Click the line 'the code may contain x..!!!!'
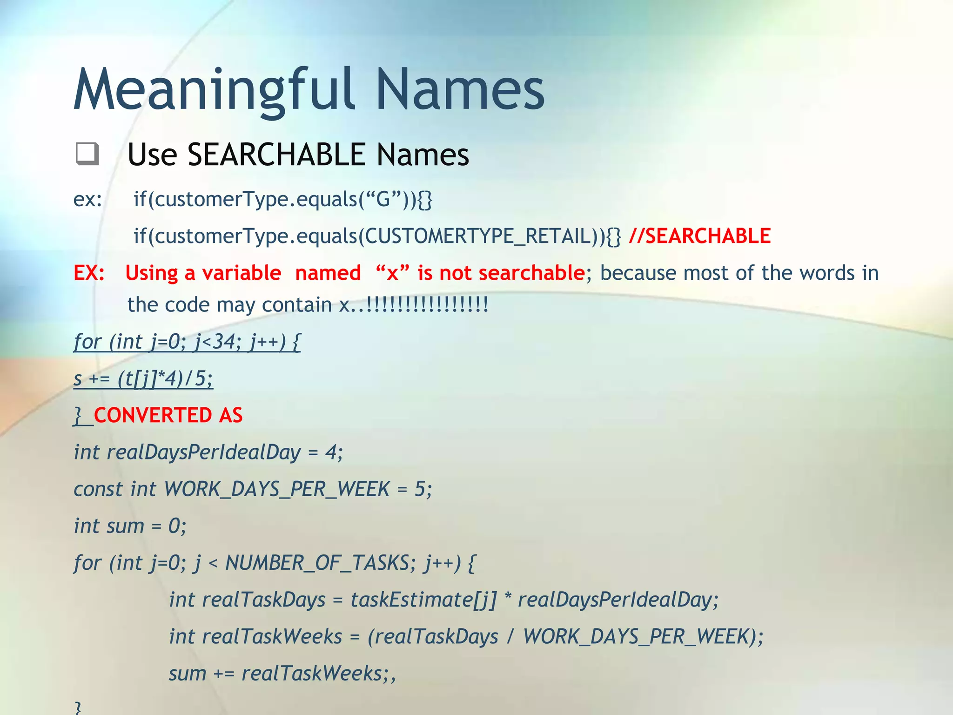The width and height of the screenshot is (953, 715). click(308, 305)
